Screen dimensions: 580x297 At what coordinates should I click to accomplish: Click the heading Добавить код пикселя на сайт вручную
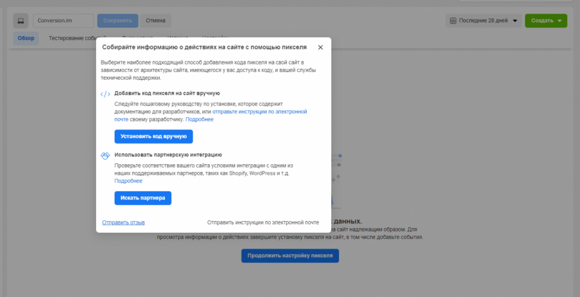(x=167, y=93)
